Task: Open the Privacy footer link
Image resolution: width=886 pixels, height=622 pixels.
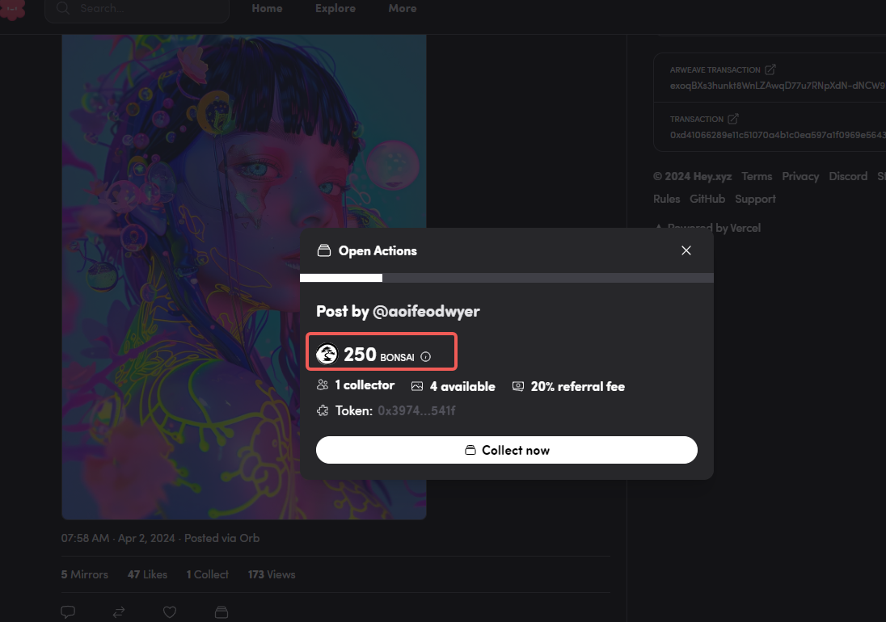Action: (800, 176)
